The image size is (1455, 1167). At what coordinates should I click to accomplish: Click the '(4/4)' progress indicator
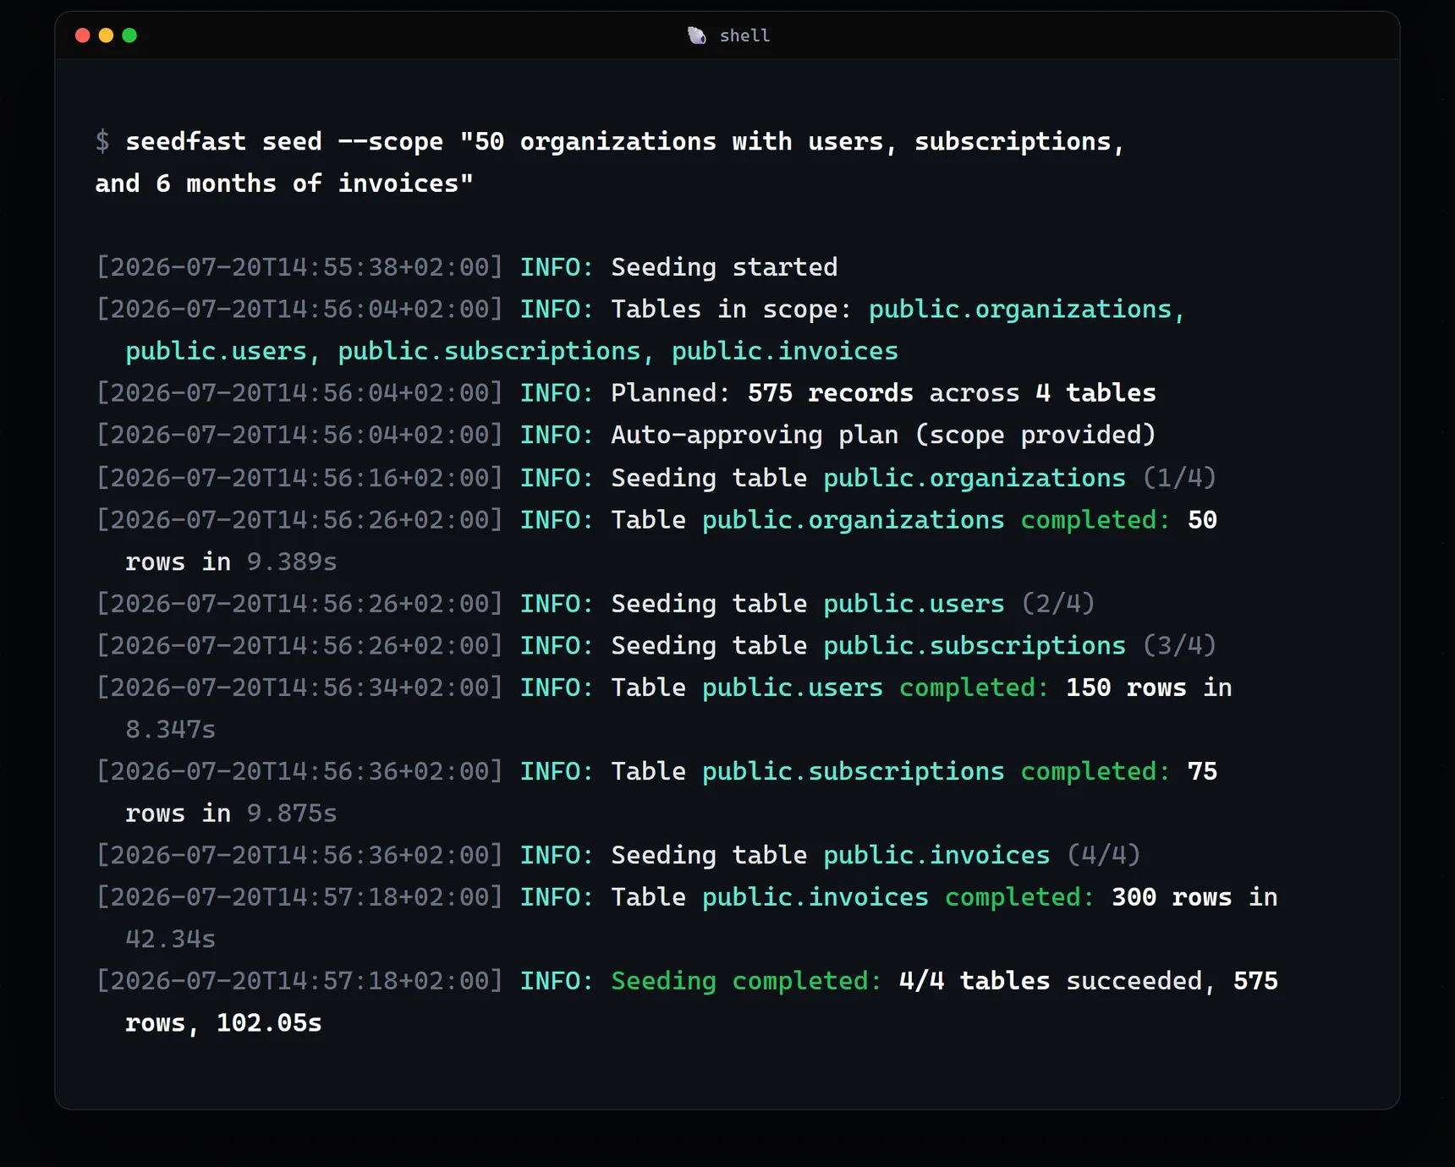[x=1104, y=855]
